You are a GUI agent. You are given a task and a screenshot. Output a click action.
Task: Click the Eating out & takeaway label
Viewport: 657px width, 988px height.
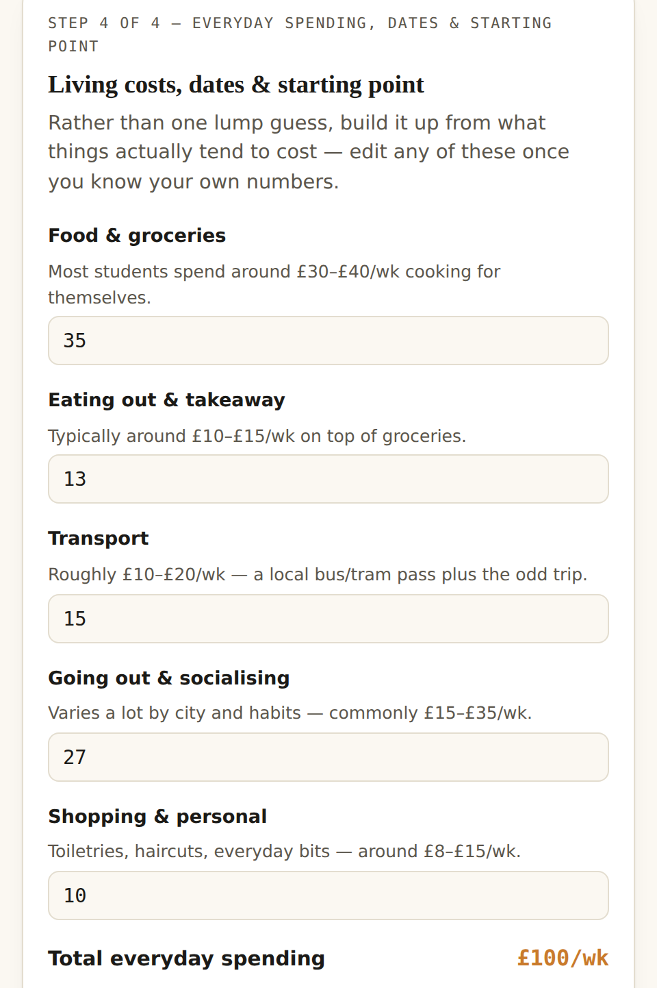(166, 400)
